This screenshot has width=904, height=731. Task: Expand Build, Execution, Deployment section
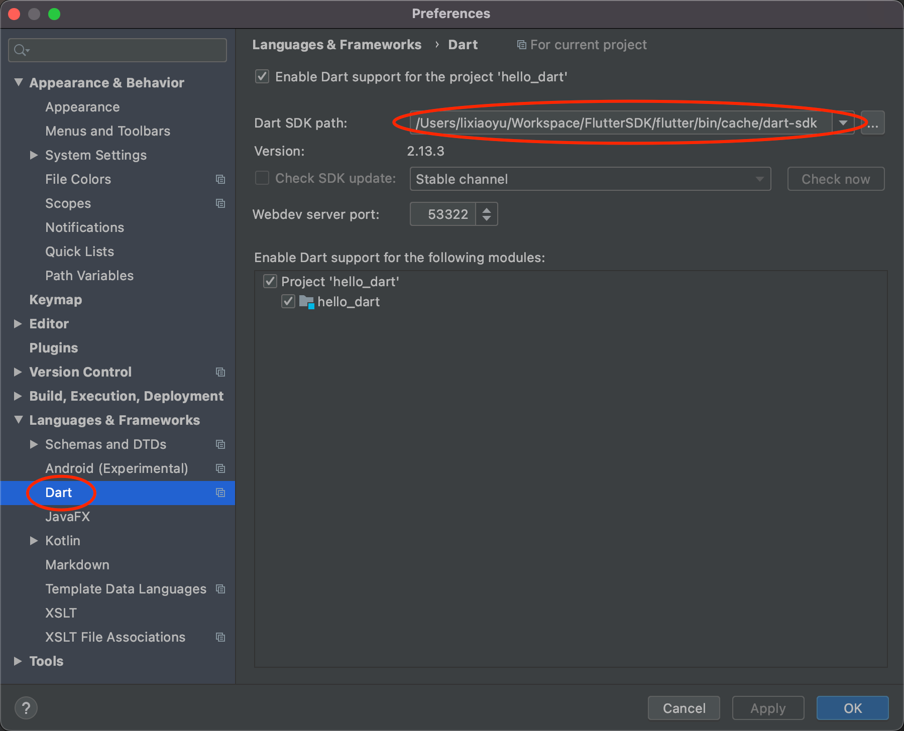click(18, 396)
